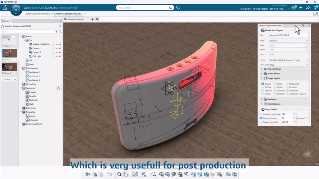Click the search magnifier in My Content bar
This screenshot has width=319, height=179.
(x=170, y=8)
